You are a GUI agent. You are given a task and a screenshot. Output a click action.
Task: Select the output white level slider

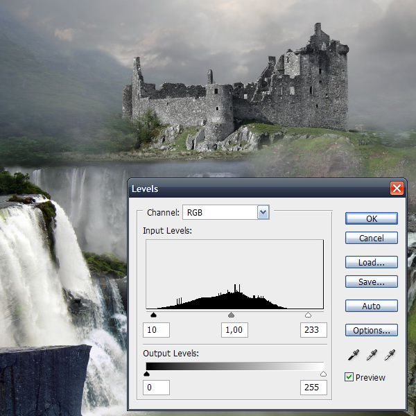pyautogui.click(x=323, y=374)
